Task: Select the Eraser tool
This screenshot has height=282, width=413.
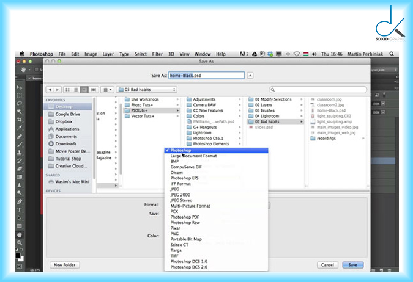Action: click(x=19, y=168)
